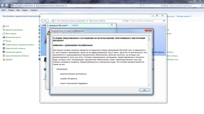Open the Справка menu
204x114 pixels.
coord(34,10)
